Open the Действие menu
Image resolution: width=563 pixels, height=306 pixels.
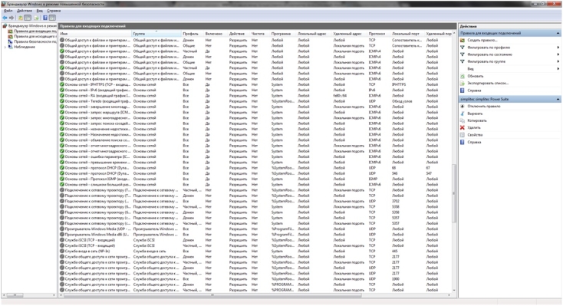pos(25,11)
